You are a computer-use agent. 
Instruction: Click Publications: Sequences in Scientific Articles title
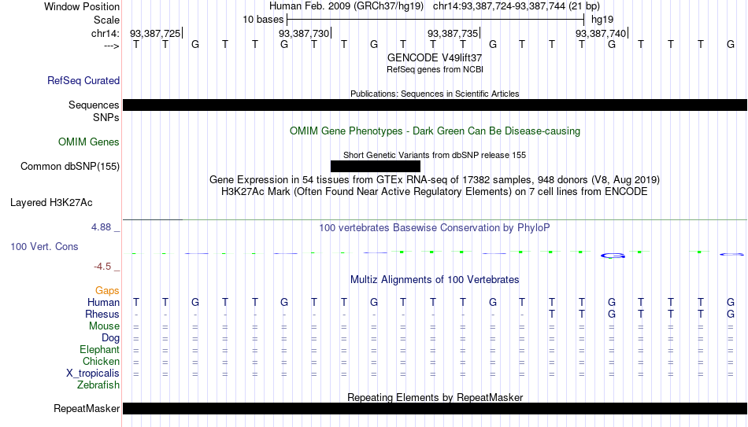(x=435, y=94)
